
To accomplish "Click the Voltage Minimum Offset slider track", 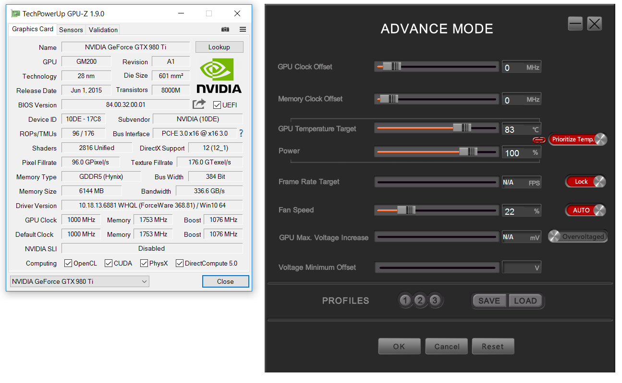I will tap(437, 267).
